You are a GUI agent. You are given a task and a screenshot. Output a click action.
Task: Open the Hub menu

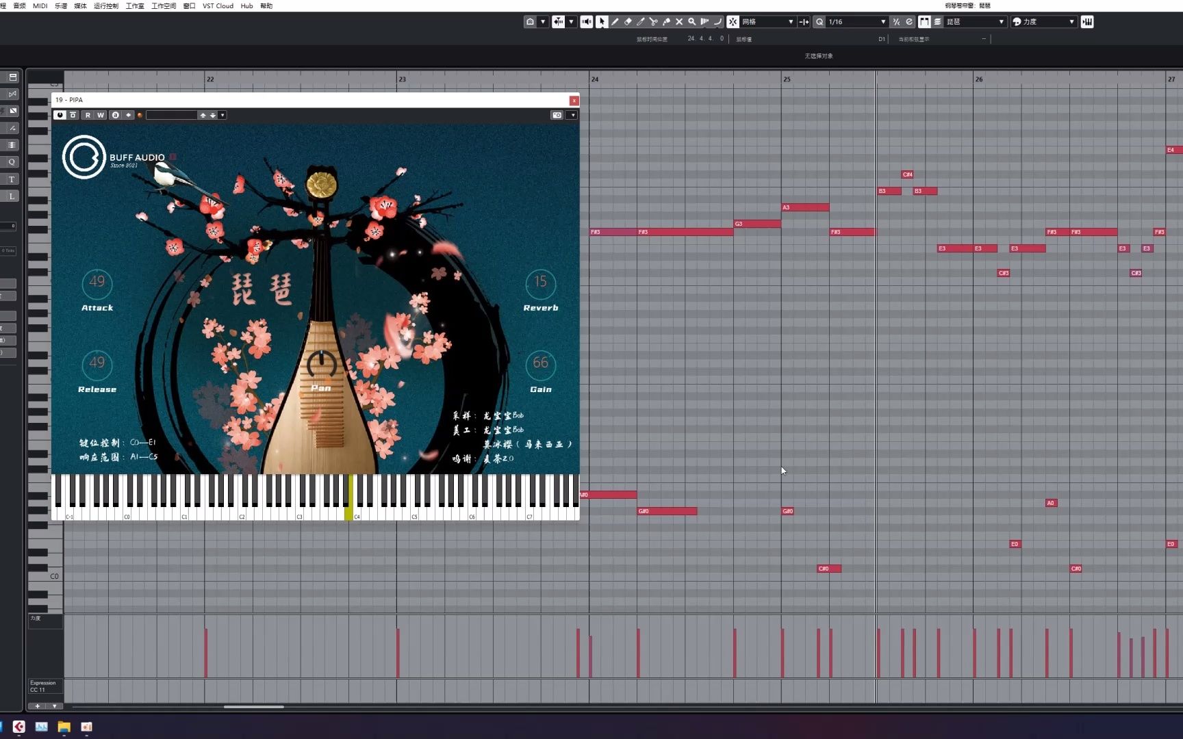[x=246, y=5]
